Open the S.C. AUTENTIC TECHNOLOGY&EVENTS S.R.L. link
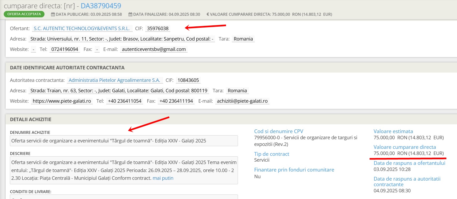The width and height of the screenshot is (457, 199). click(82, 29)
